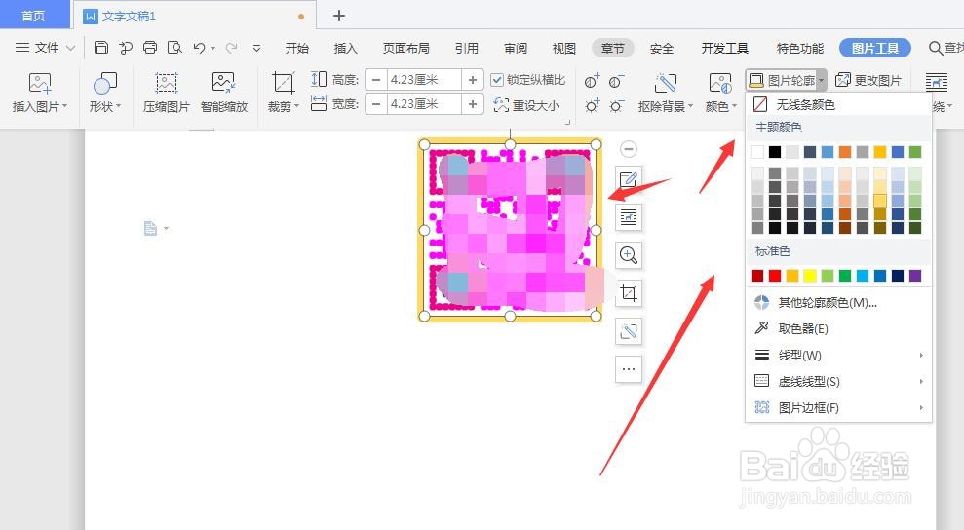Viewport: 964px width, 530px height.
Task: Select the Picture Tools (图片工具) tab
Action: point(875,48)
